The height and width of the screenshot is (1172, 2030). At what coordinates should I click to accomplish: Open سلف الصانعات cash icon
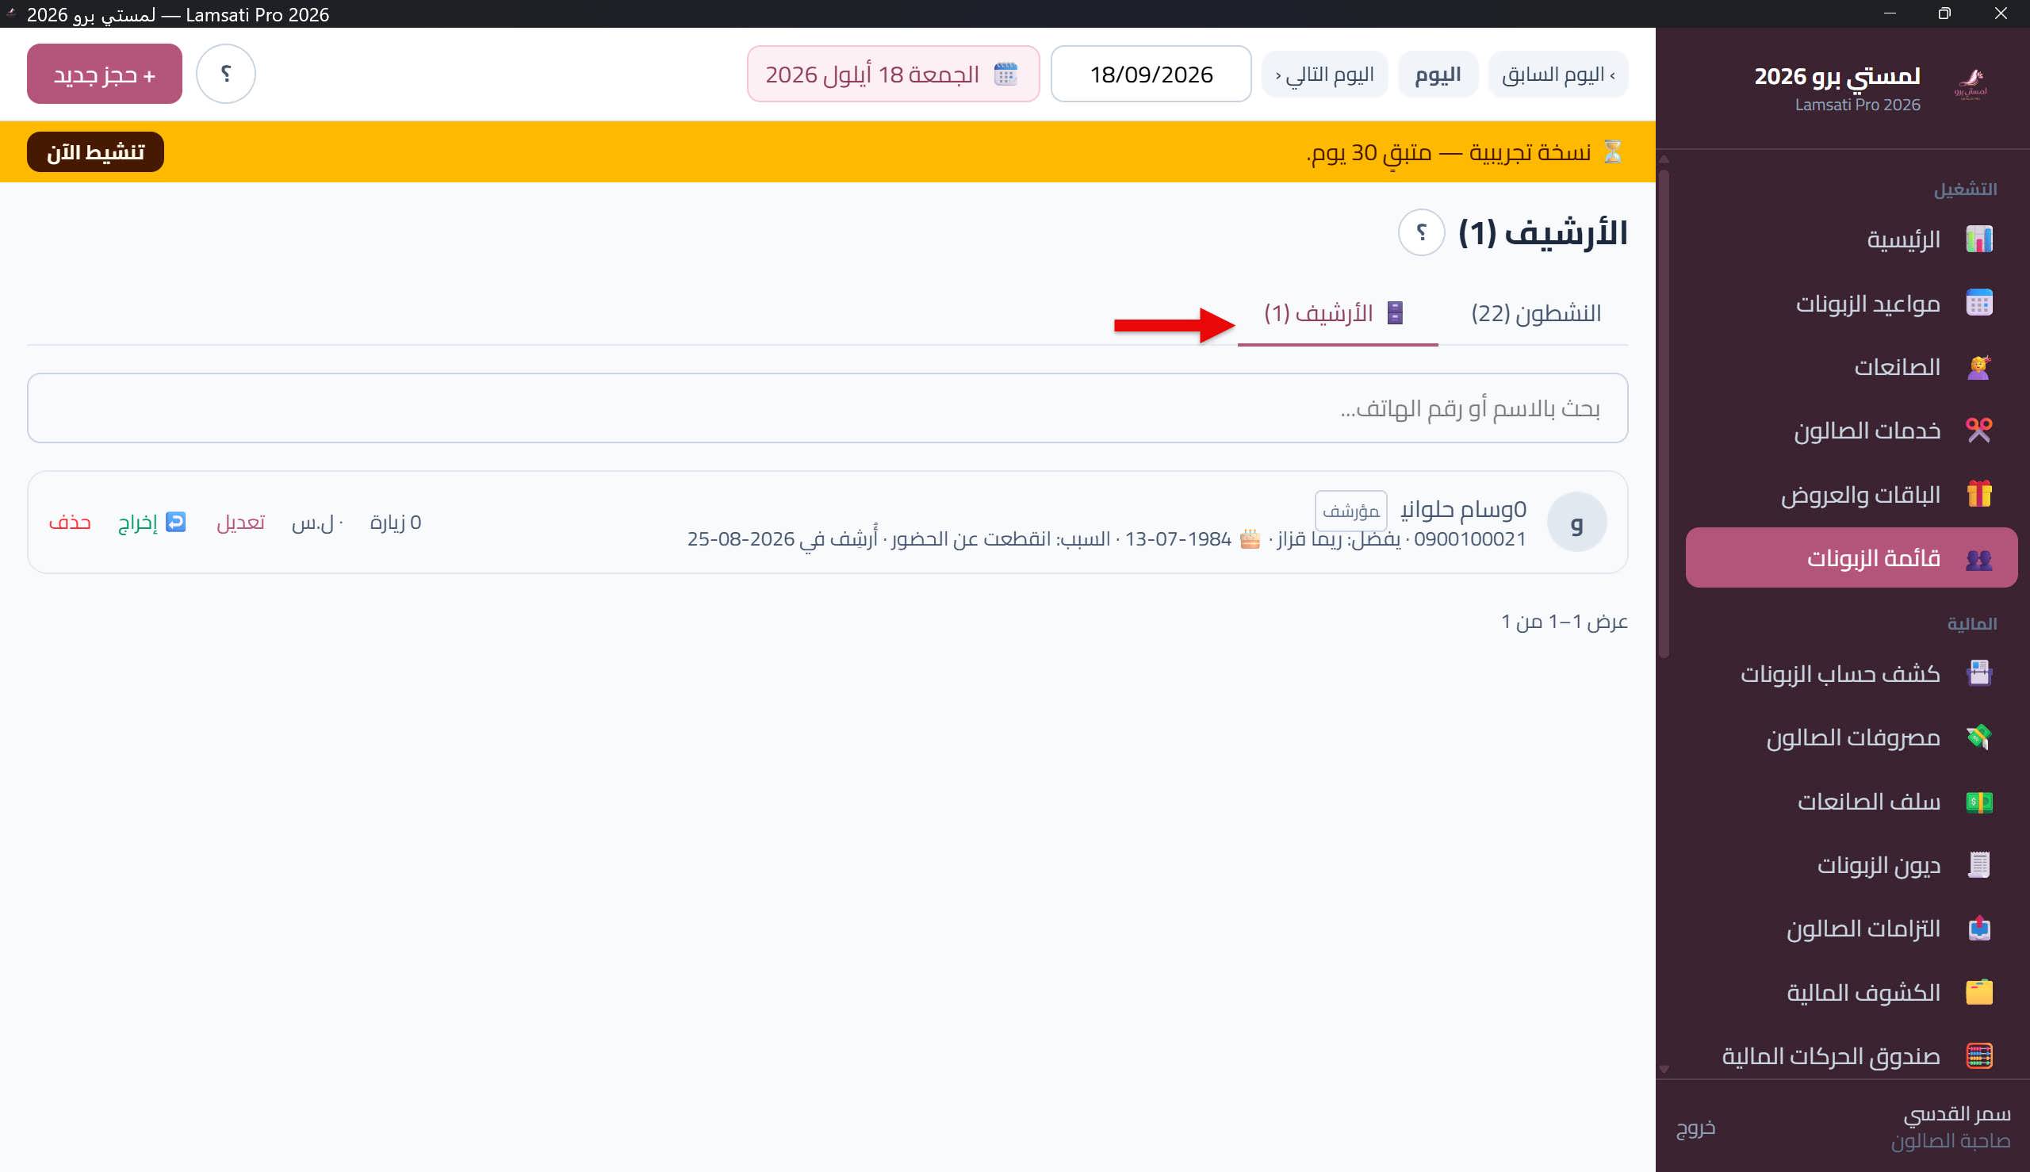[1978, 801]
